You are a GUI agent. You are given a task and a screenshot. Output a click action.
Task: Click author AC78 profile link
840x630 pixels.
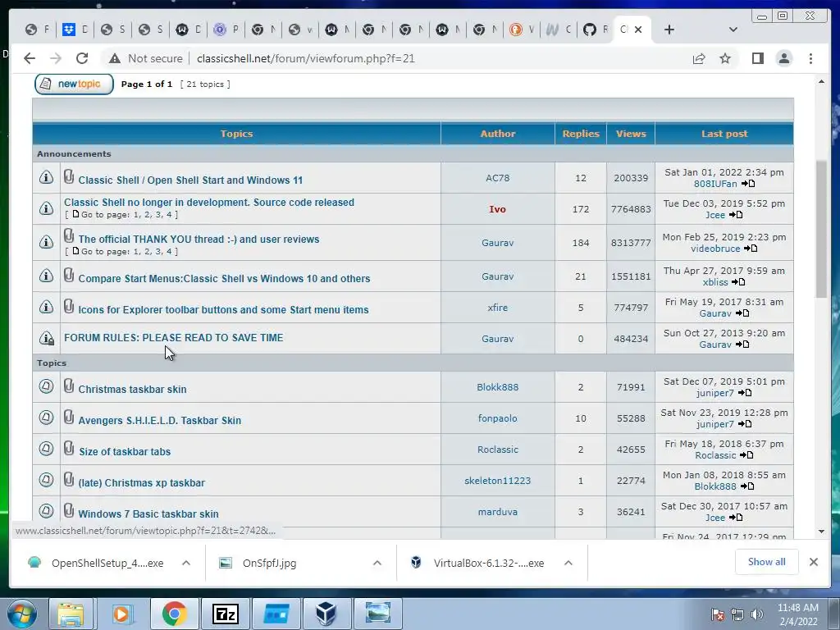[x=498, y=178]
